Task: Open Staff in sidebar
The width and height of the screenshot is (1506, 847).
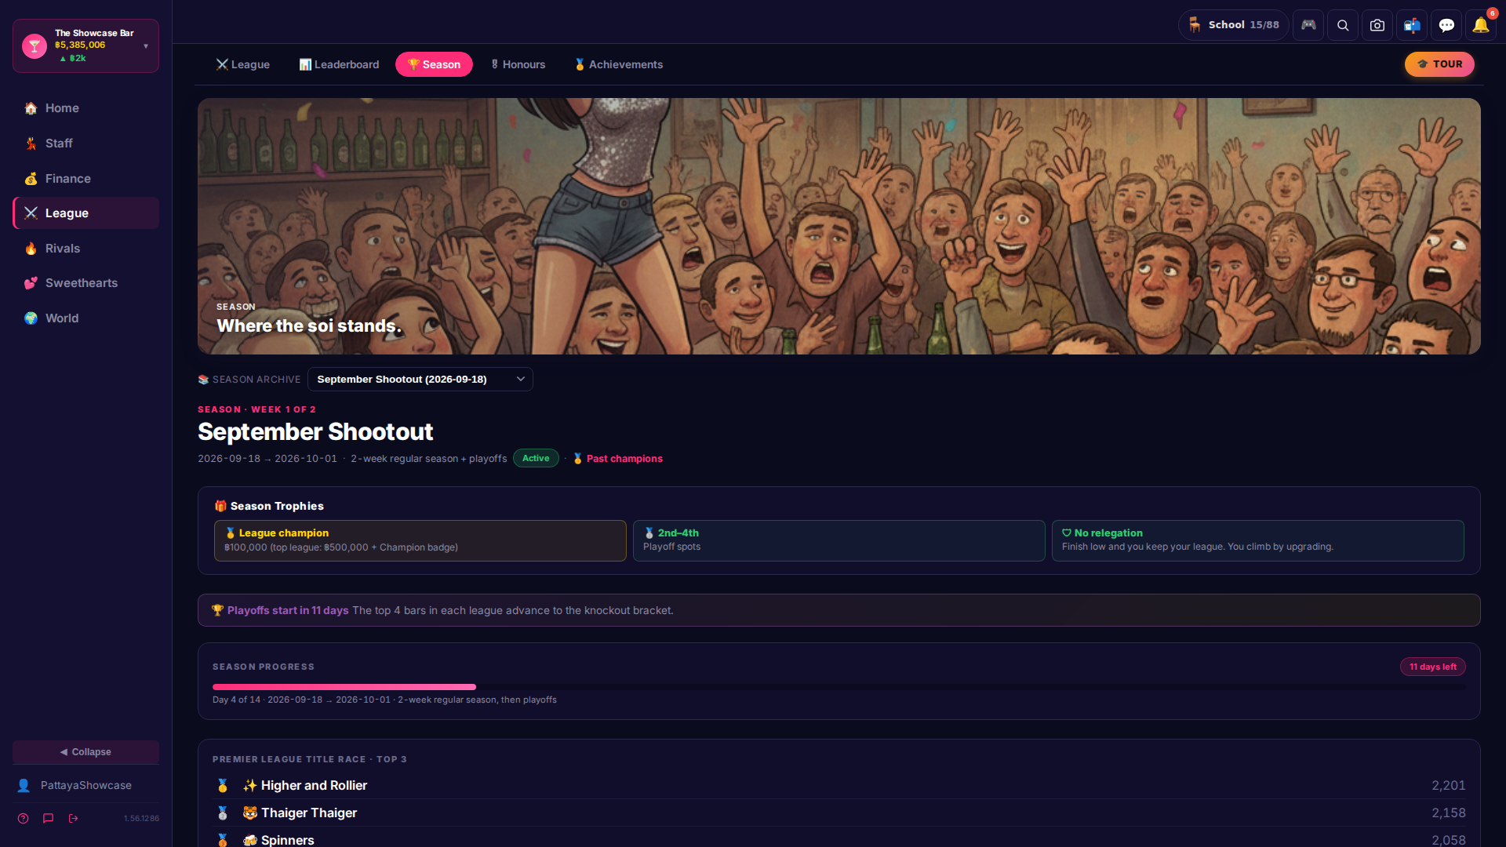Action: click(86, 144)
